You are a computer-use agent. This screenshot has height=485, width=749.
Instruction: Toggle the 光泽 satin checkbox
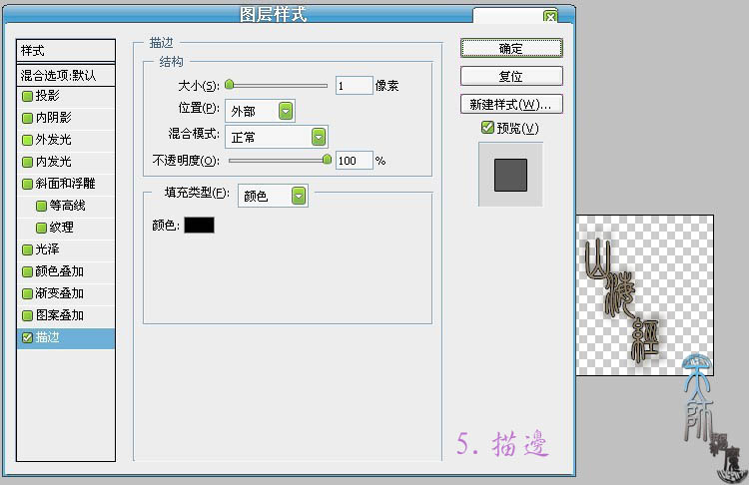point(27,249)
